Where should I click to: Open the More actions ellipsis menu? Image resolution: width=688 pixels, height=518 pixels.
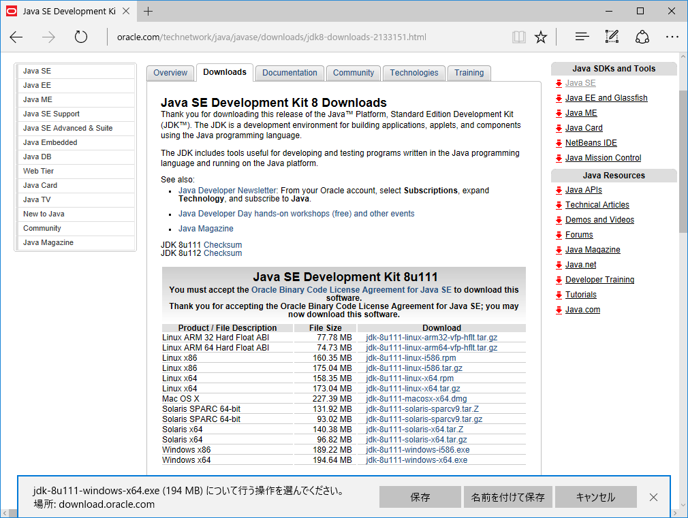[672, 37]
